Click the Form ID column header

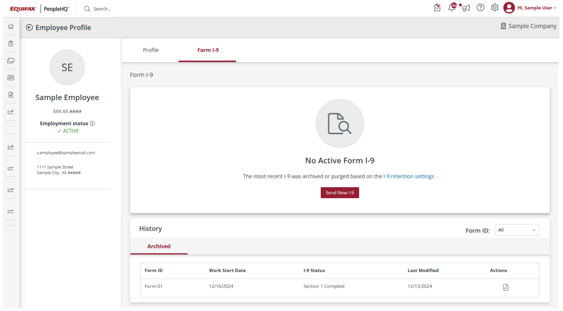154,270
